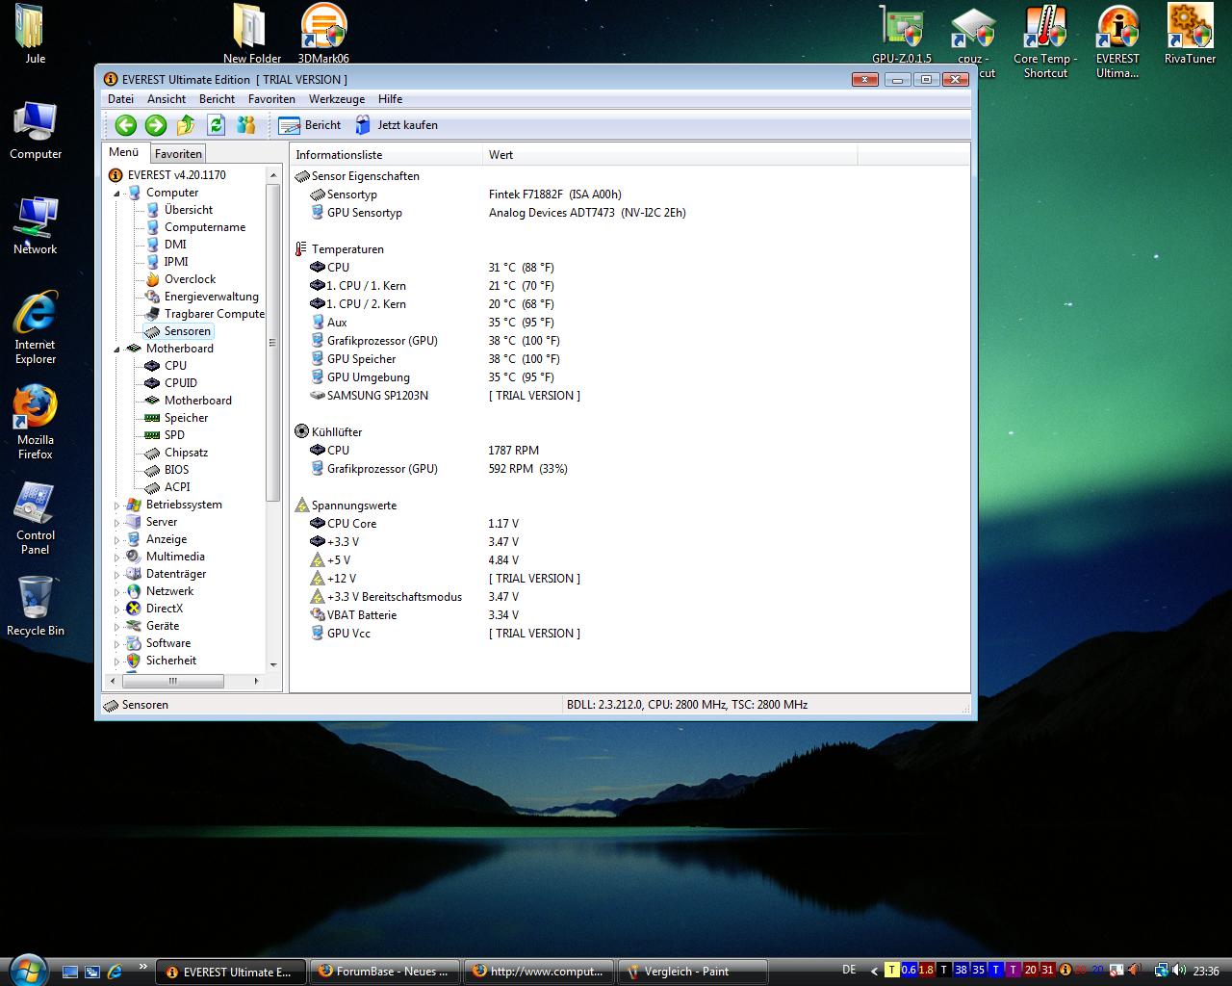Expand the Anzeige tree node
This screenshot has height=986, width=1232.
pos(117,540)
